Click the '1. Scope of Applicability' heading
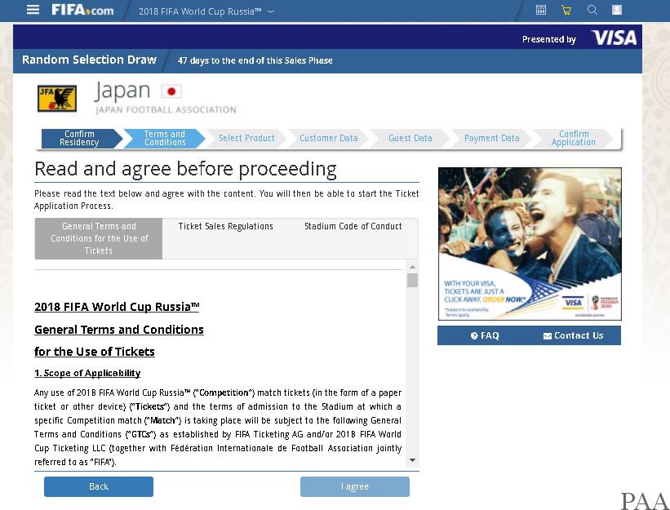This screenshot has width=670, height=510. 87,373
